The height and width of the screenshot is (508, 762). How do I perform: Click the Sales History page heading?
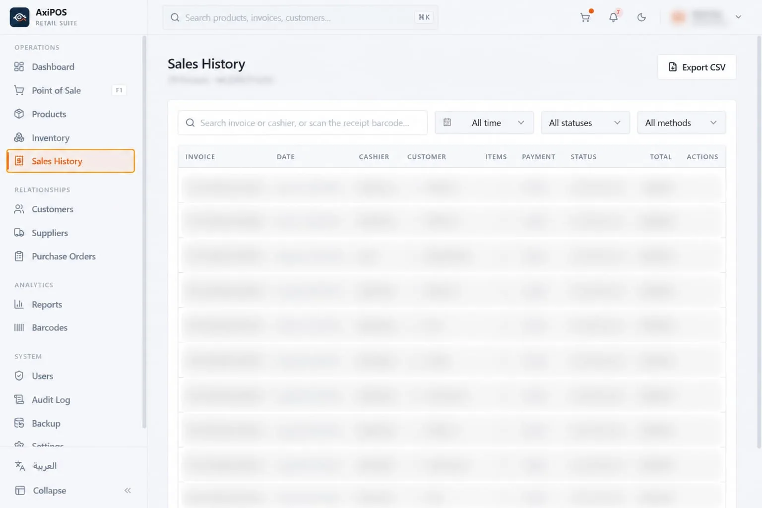coord(206,64)
